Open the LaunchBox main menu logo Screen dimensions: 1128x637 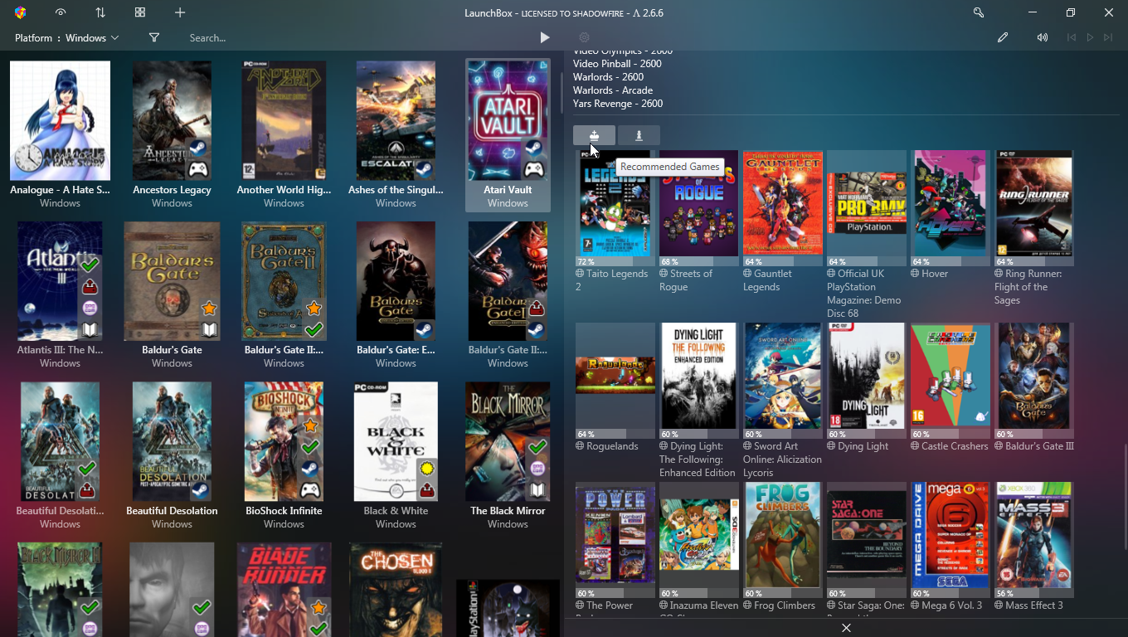[x=21, y=12]
